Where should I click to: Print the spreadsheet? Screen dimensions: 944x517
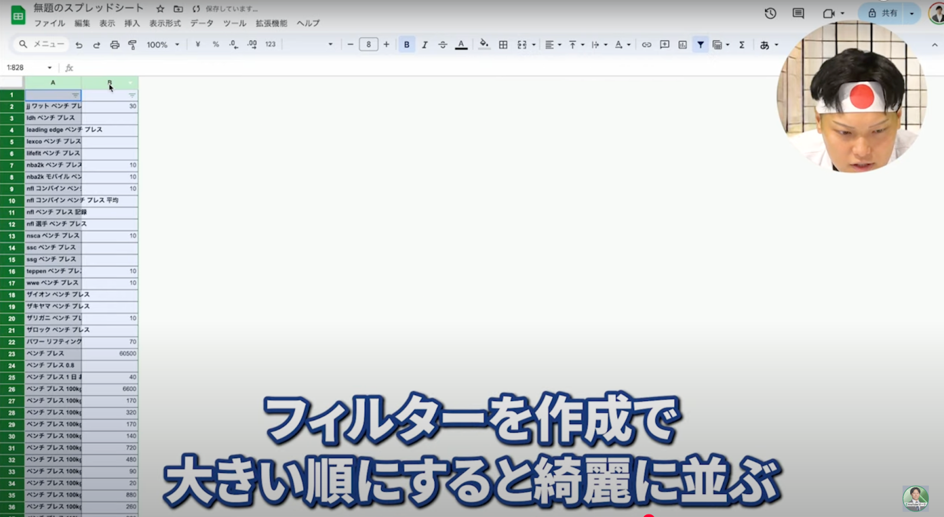coord(114,45)
